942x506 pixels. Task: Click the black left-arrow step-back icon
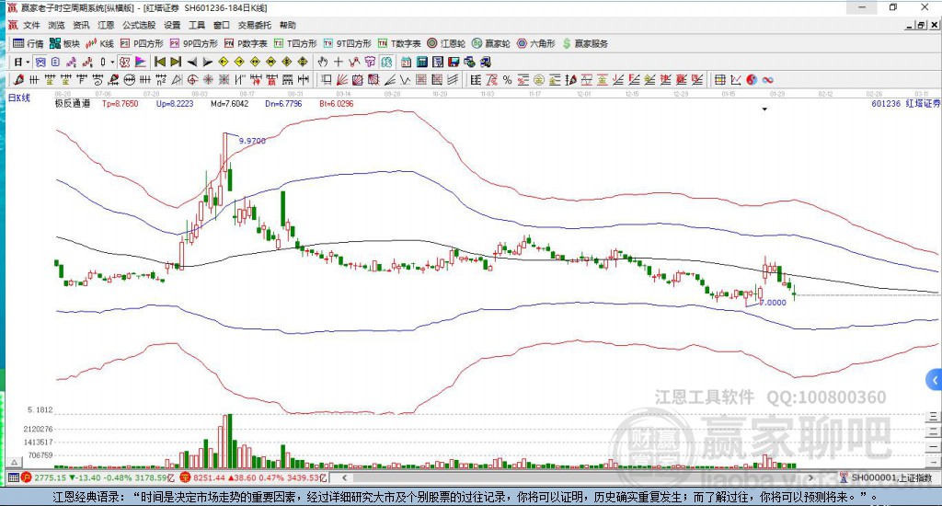coord(191,62)
